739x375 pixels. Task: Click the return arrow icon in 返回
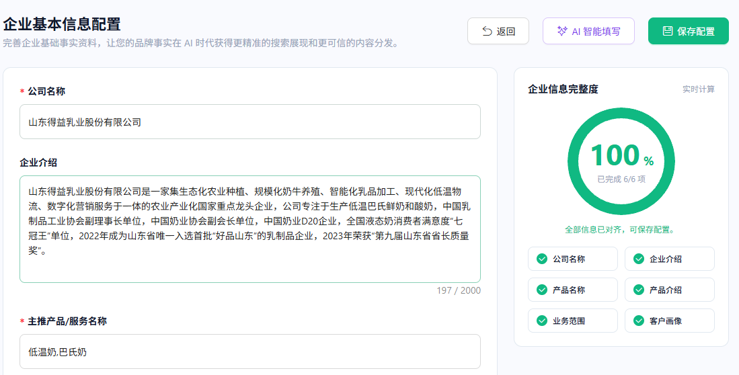point(487,31)
